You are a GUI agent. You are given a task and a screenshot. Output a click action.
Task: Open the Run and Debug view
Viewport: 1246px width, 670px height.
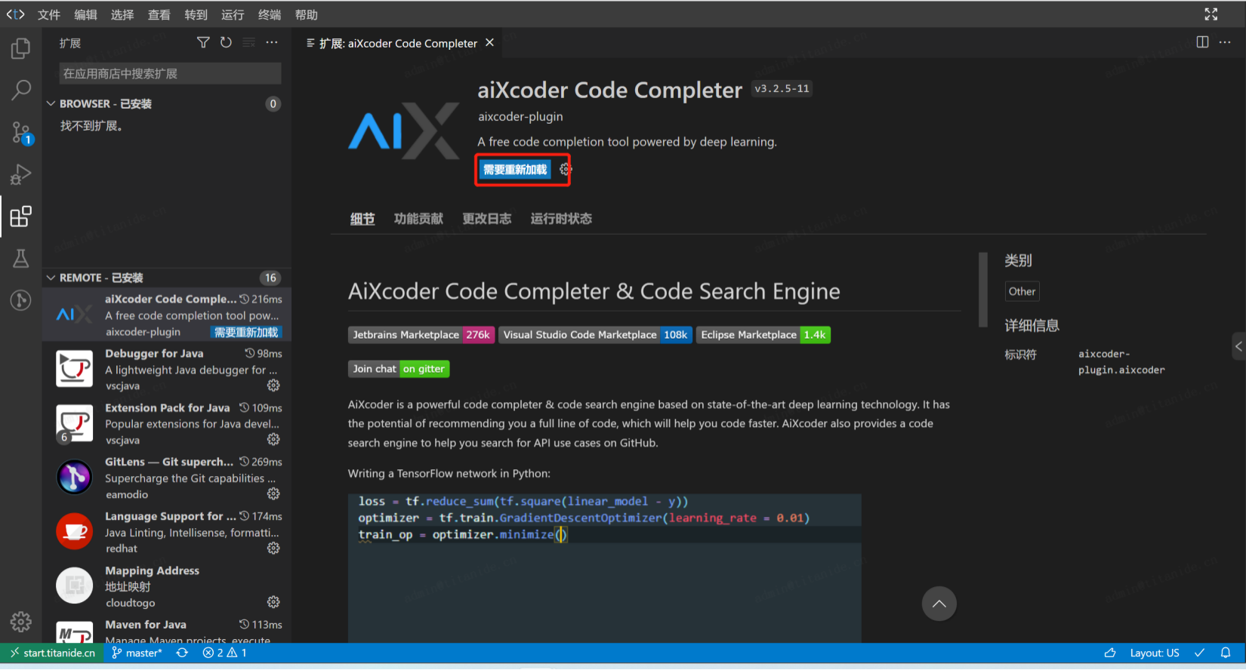20,175
